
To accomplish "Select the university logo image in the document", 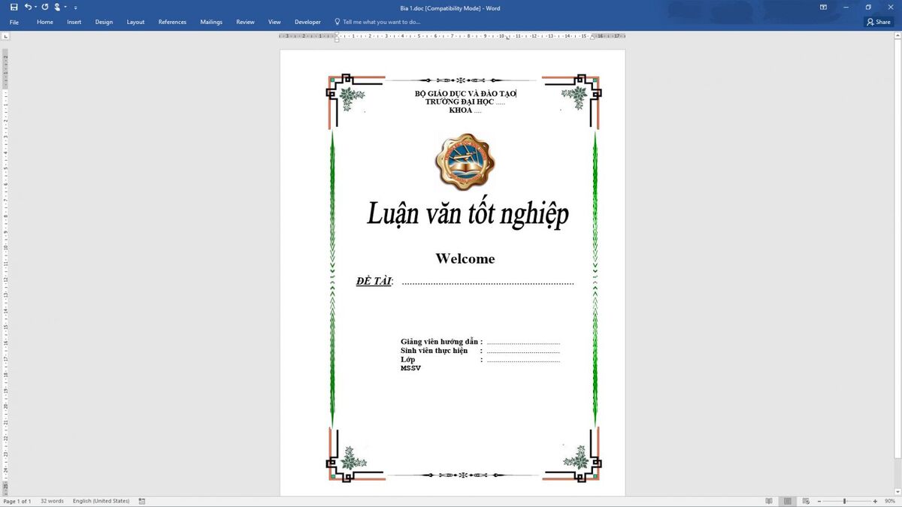I will [465, 162].
